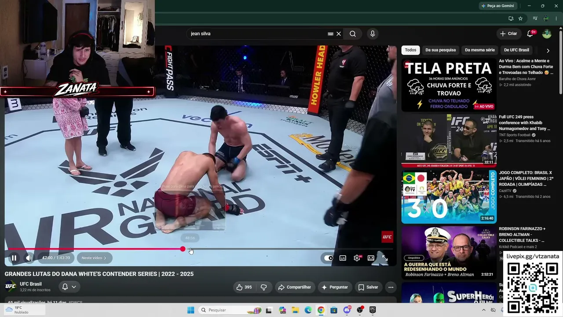Image resolution: width=563 pixels, height=317 pixels.
Task: Open Epic Games Launcher from taskbar
Action: point(373,310)
